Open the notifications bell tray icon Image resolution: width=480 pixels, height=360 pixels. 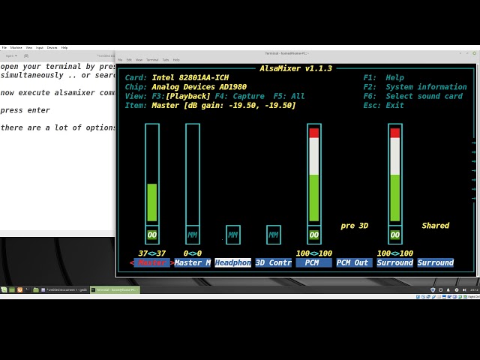click(x=448, y=290)
